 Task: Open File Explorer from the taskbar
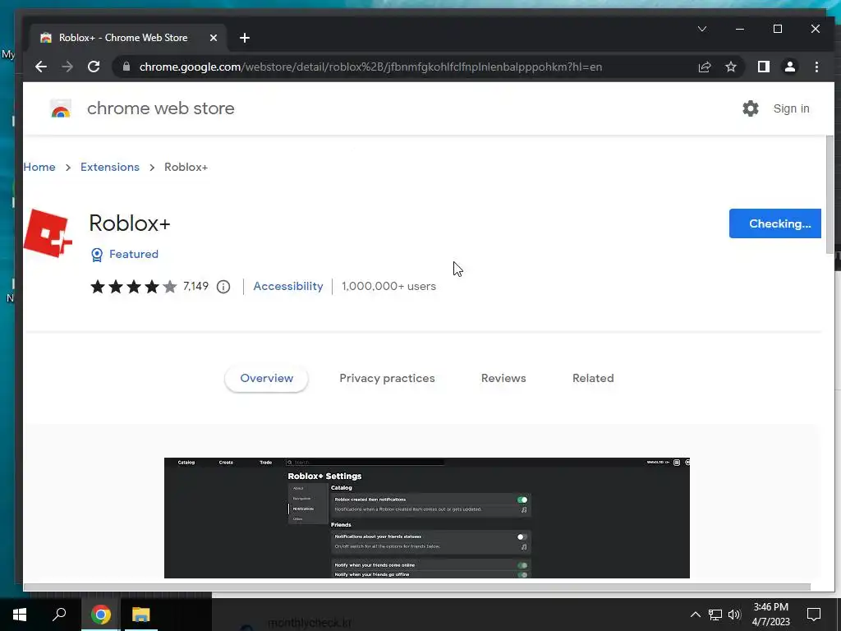coord(141,615)
